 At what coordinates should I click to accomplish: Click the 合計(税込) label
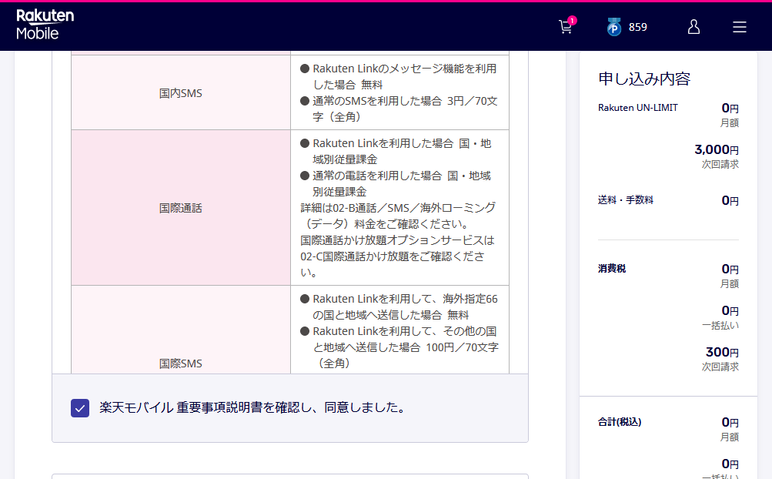[620, 421]
